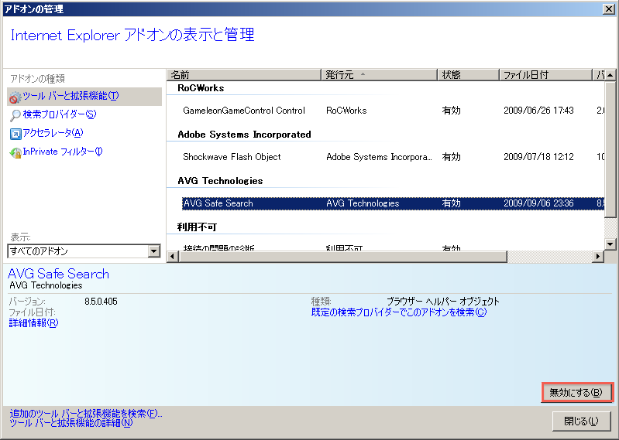Click RoCWorks publisher cell

tap(346, 111)
